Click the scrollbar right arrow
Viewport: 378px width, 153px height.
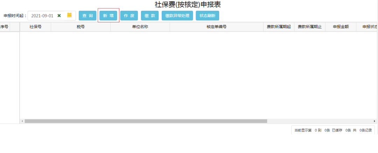[x=374, y=121]
